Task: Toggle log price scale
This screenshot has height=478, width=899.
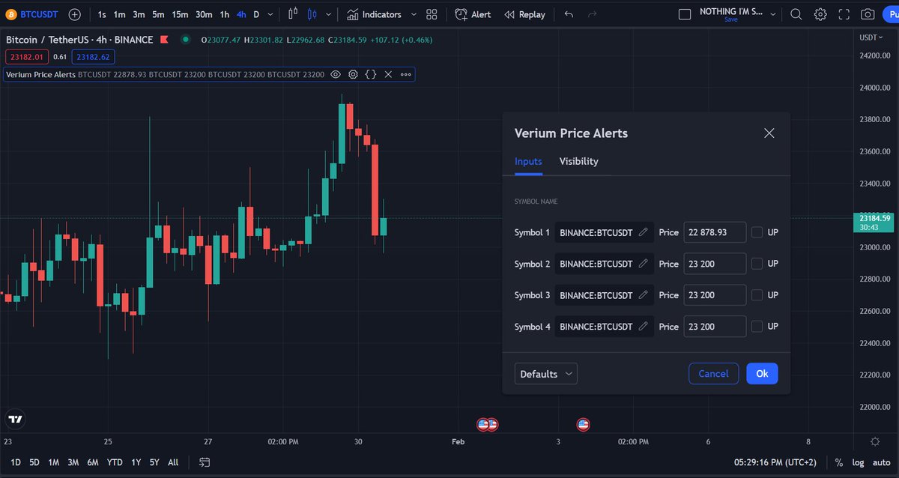Action: pyautogui.click(x=858, y=462)
